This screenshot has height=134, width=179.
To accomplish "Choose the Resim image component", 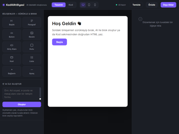I will tap(32, 35).
